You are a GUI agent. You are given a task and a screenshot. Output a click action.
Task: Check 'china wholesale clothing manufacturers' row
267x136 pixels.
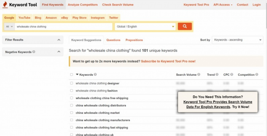(x=72, y=120)
